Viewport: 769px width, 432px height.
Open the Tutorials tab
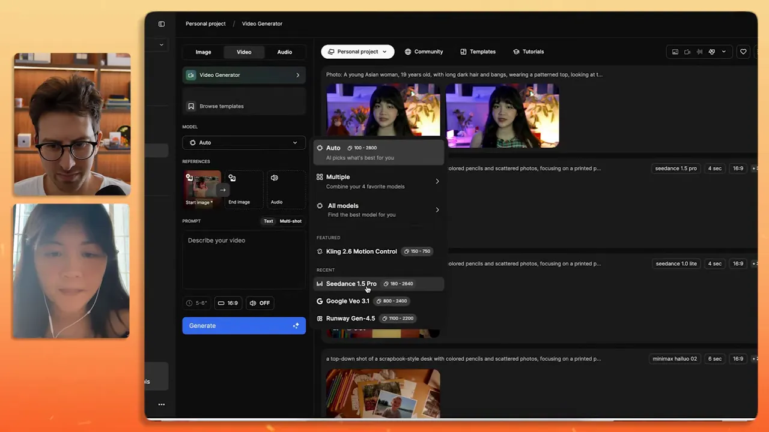(x=529, y=52)
